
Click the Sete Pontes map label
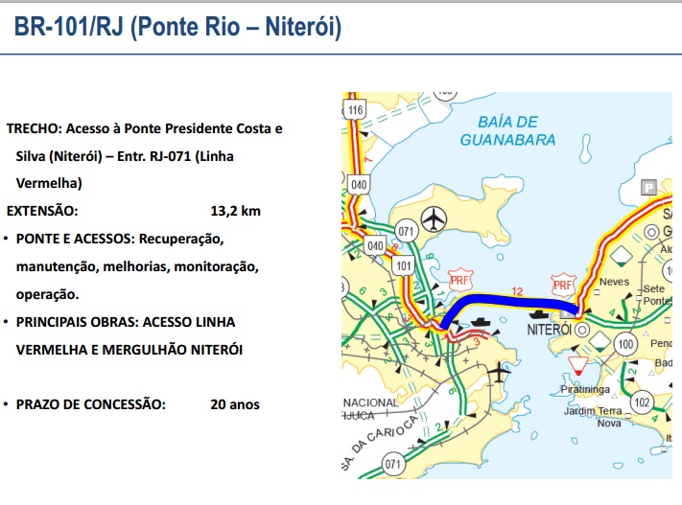pos(657,294)
